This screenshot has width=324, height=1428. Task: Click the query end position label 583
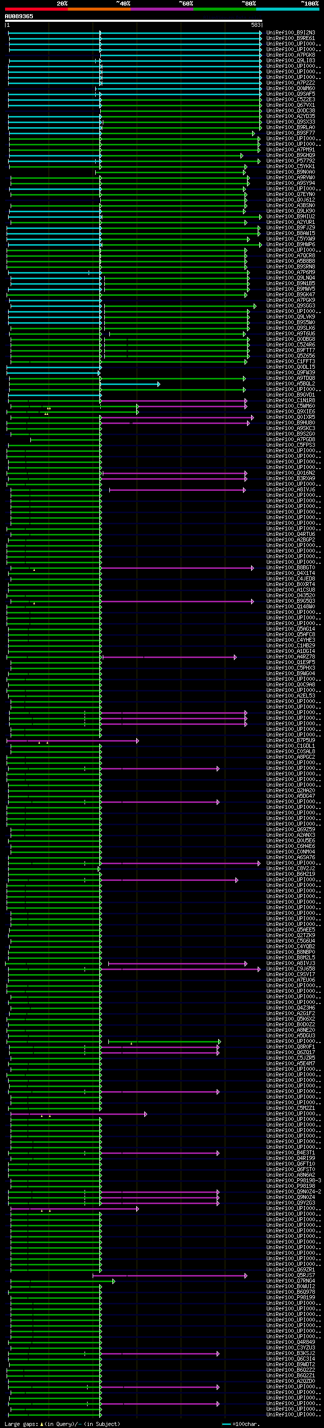tap(255, 25)
